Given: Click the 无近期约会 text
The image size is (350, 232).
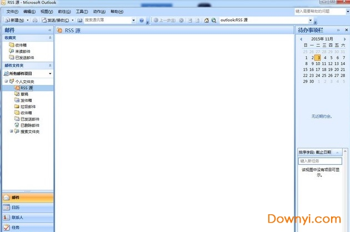Looking at the screenshot, I should pos(322,117).
